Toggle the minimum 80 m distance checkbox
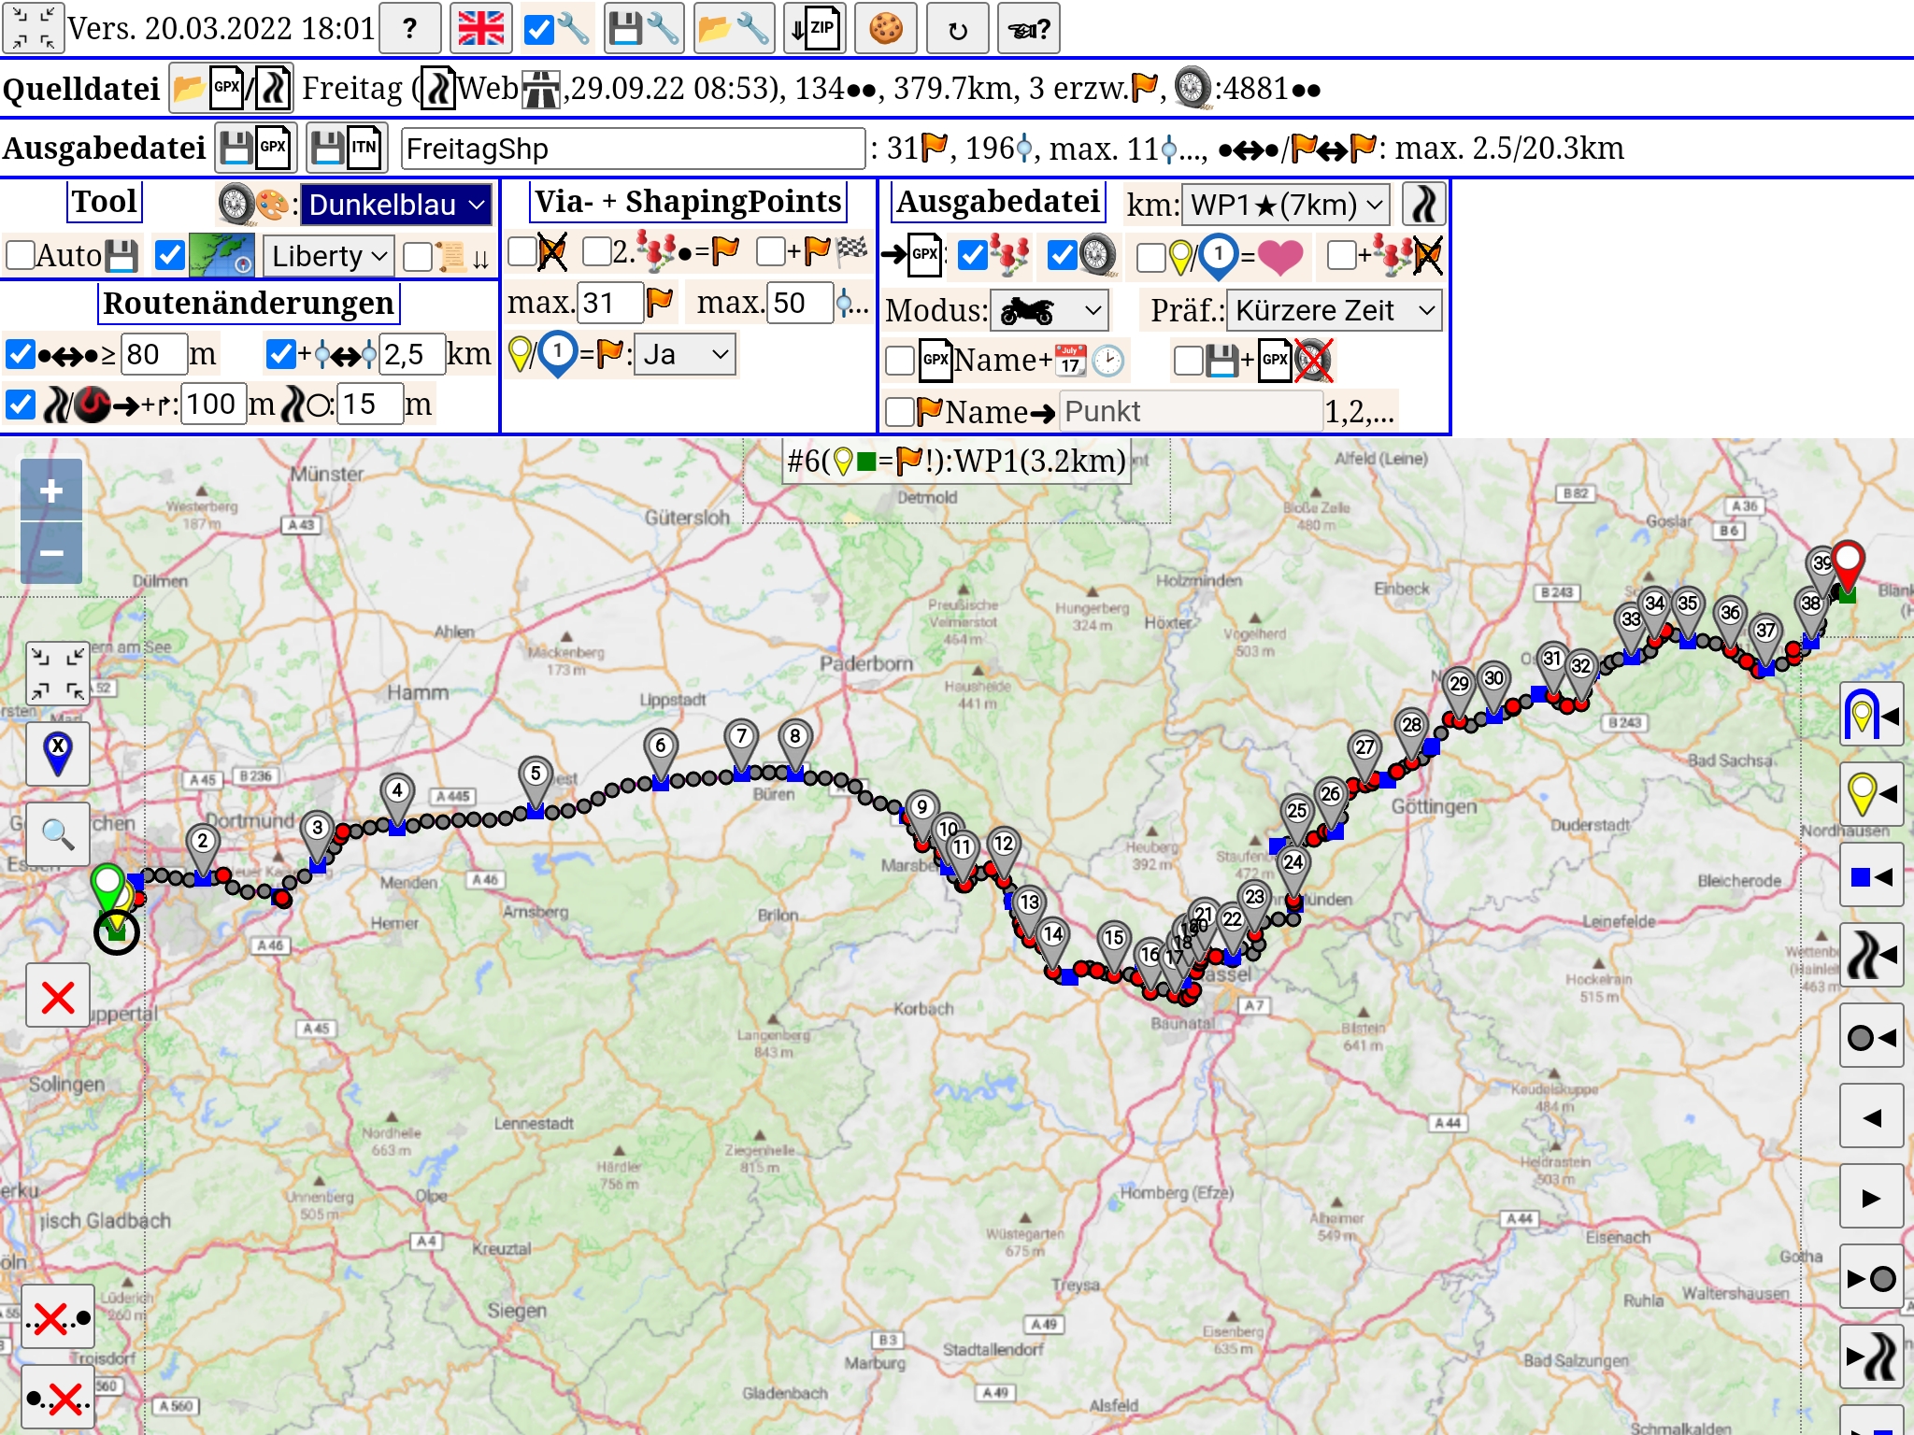This screenshot has width=1914, height=1435. [21, 354]
